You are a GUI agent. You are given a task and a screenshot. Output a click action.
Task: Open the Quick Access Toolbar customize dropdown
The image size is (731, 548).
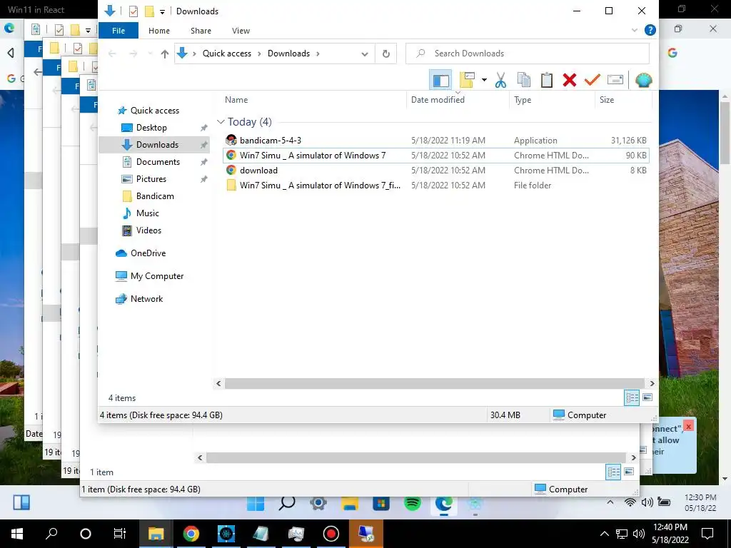click(x=162, y=11)
